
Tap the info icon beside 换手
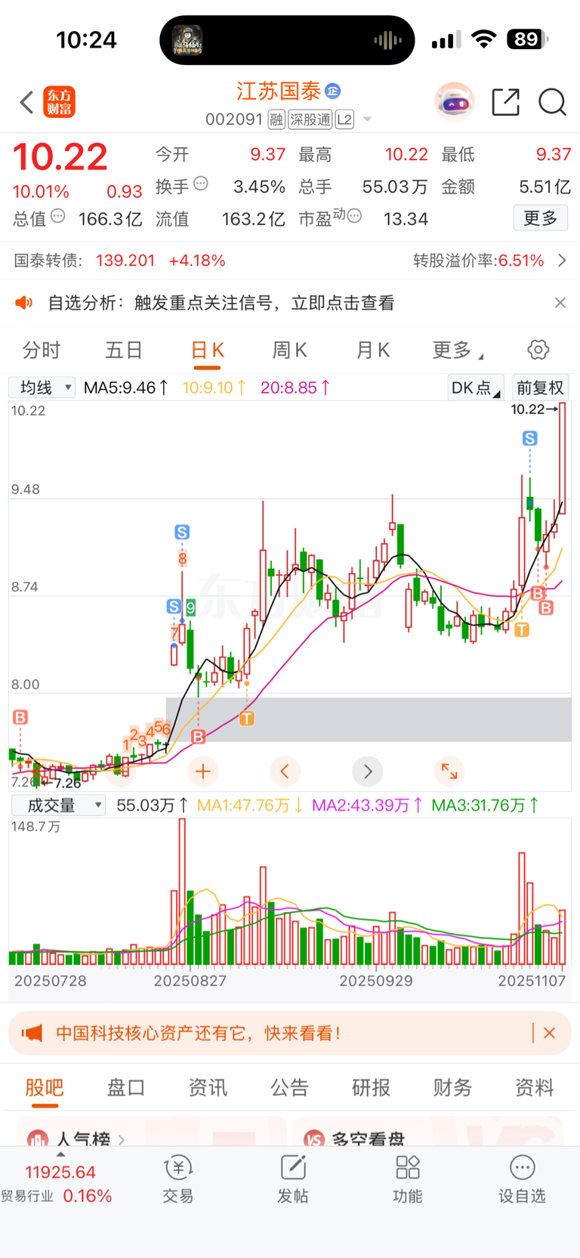pyautogui.click(x=201, y=183)
